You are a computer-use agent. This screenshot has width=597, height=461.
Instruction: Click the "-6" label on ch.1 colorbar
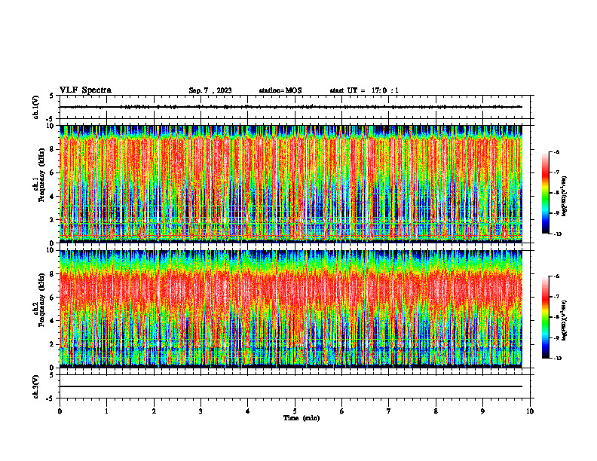pyautogui.click(x=556, y=151)
